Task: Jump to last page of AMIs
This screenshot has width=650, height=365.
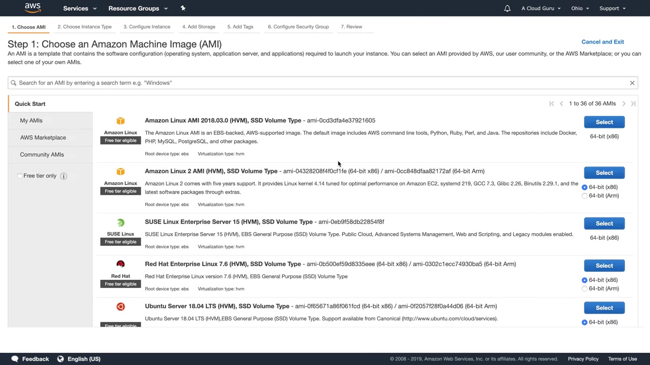Action: pyautogui.click(x=633, y=103)
